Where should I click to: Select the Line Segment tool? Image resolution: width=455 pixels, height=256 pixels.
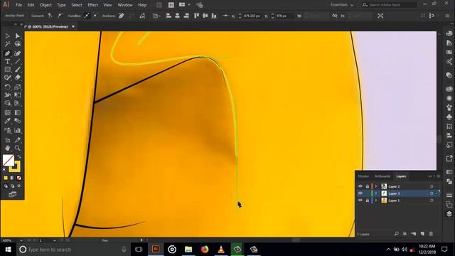coord(17,62)
